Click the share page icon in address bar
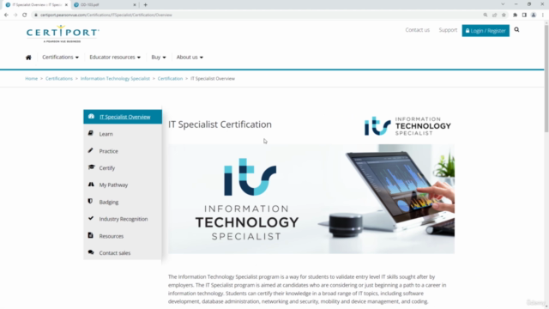This screenshot has width=549, height=309. tap(494, 15)
